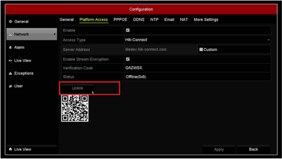Switch to the DDNS tab
Image resolution: width=282 pixels, height=159 pixels.
coord(139,20)
